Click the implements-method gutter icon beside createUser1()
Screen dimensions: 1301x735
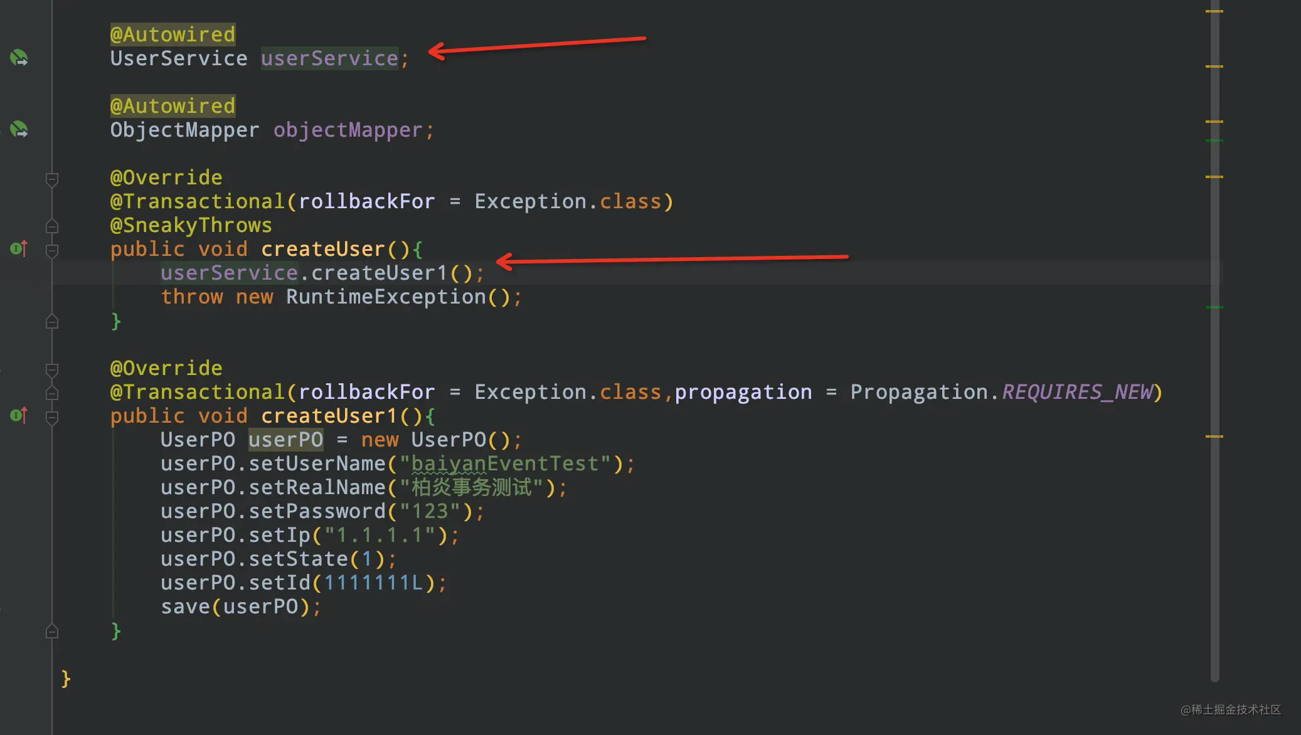19,415
